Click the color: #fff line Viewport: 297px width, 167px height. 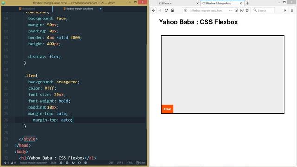[42, 88]
